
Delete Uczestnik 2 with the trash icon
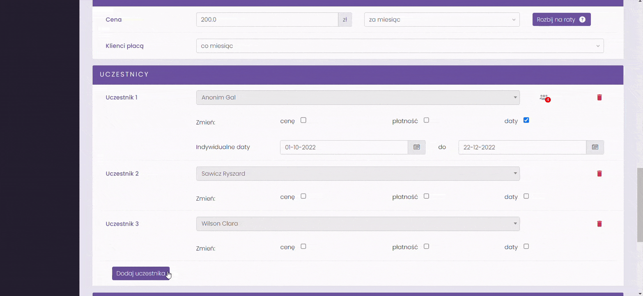point(599,173)
